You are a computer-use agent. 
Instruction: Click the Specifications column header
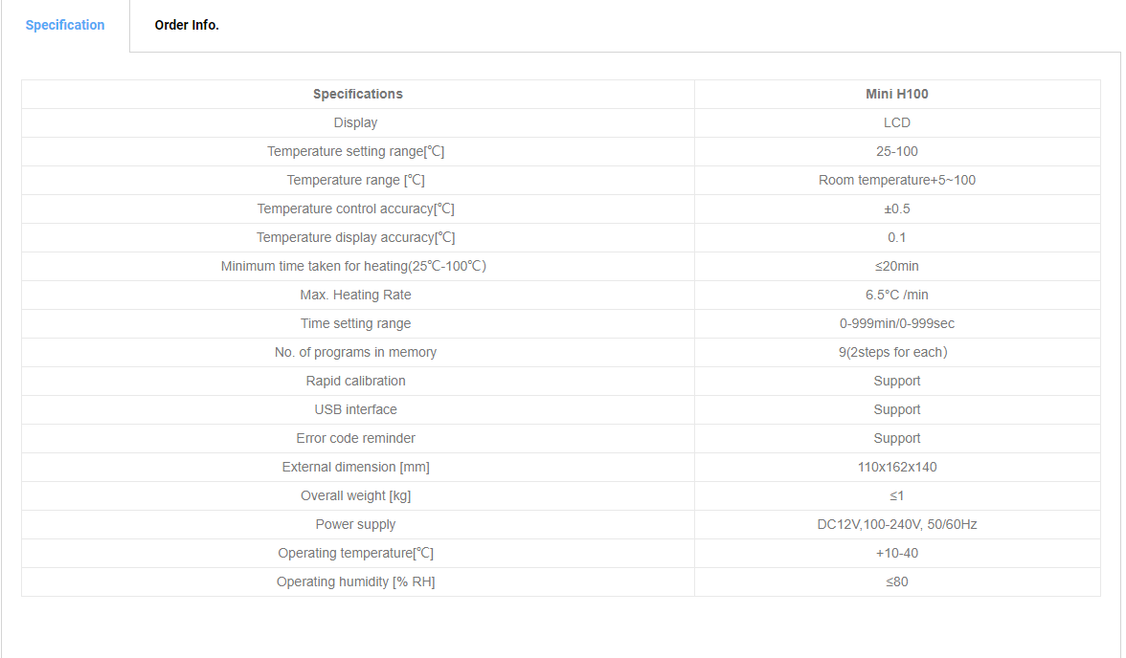click(358, 94)
